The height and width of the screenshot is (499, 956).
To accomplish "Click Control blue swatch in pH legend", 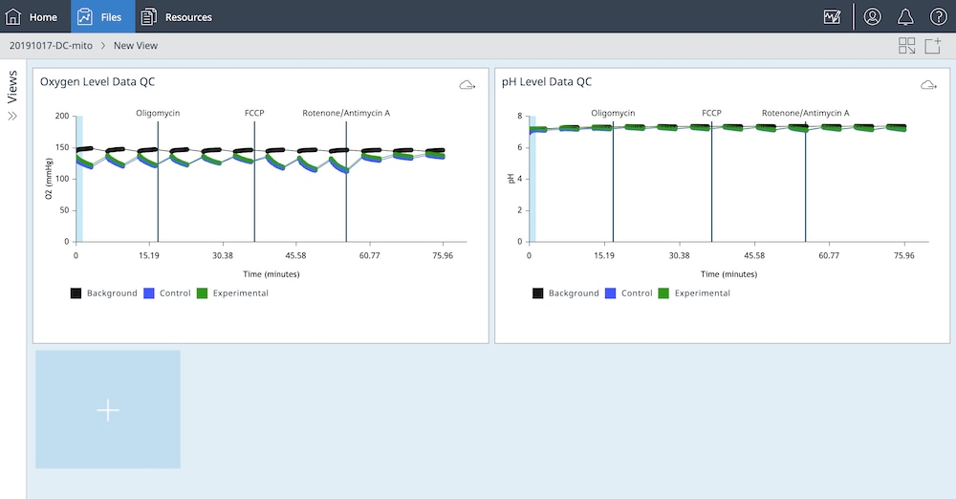I will [x=611, y=293].
